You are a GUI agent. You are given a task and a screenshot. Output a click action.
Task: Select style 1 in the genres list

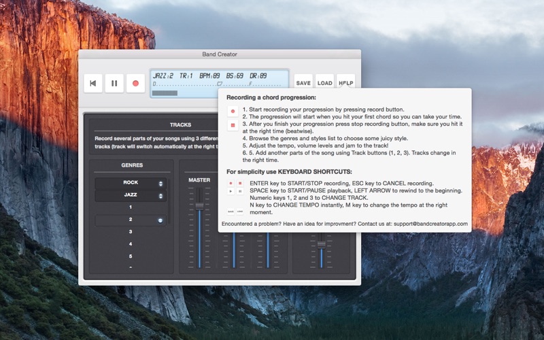(x=131, y=207)
